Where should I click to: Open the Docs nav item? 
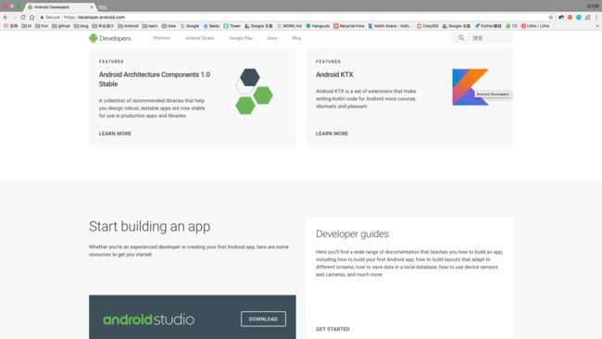pyautogui.click(x=272, y=38)
